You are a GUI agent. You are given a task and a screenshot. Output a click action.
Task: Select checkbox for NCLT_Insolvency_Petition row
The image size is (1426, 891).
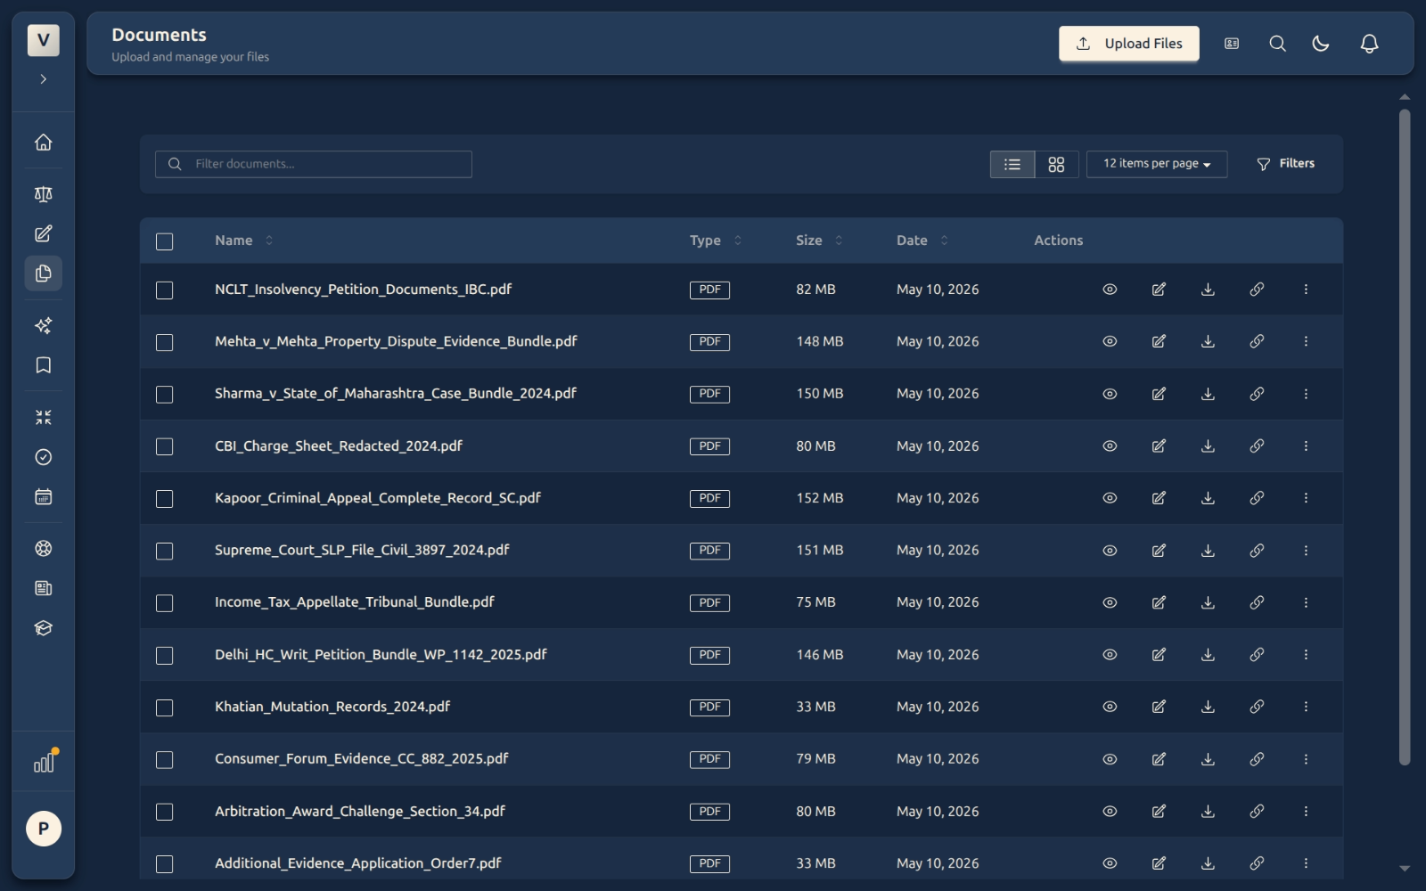164,290
